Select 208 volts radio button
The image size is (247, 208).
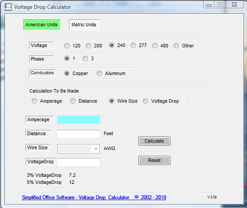tap(88, 45)
